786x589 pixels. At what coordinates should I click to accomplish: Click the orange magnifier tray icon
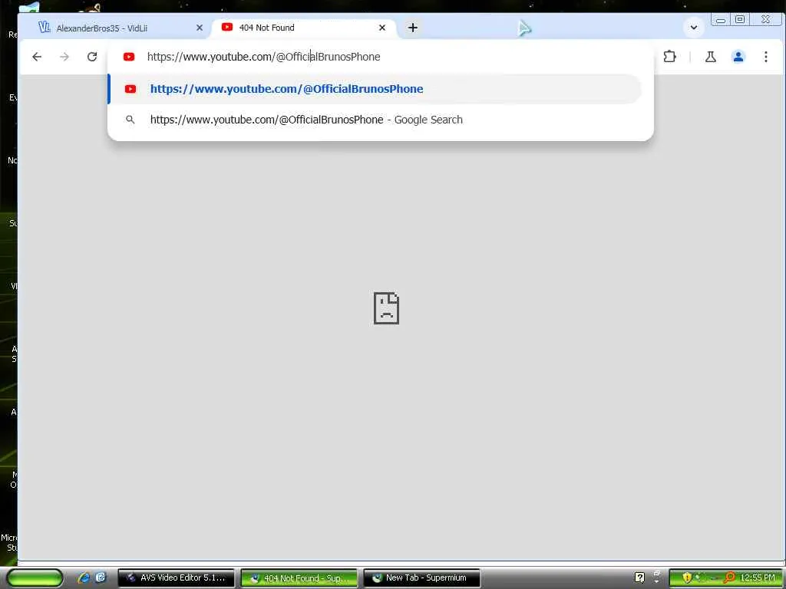pyautogui.click(x=729, y=577)
